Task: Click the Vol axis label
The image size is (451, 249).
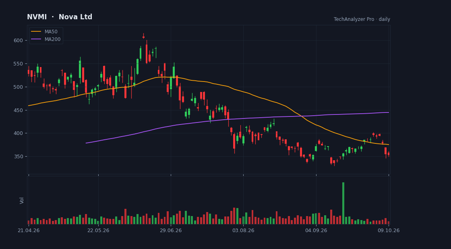Action: [22, 200]
